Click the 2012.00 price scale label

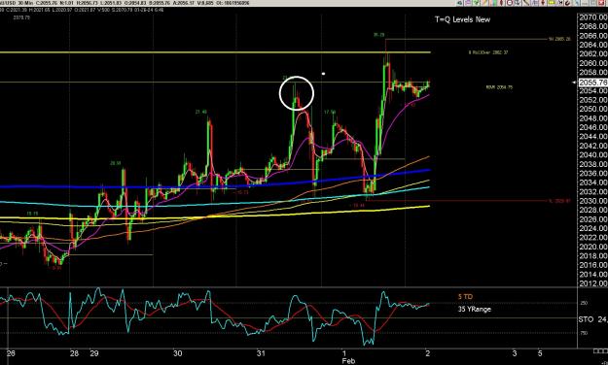tap(593, 283)
